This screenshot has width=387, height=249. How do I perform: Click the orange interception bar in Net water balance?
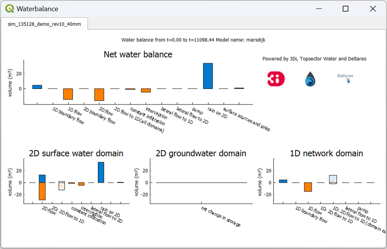pyautogui.click(x=146, y=90)
